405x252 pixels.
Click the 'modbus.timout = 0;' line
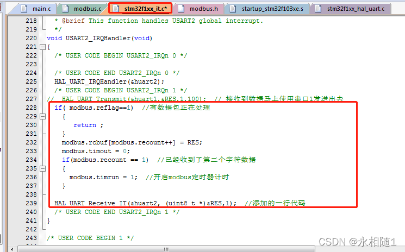tap(96, 152)
